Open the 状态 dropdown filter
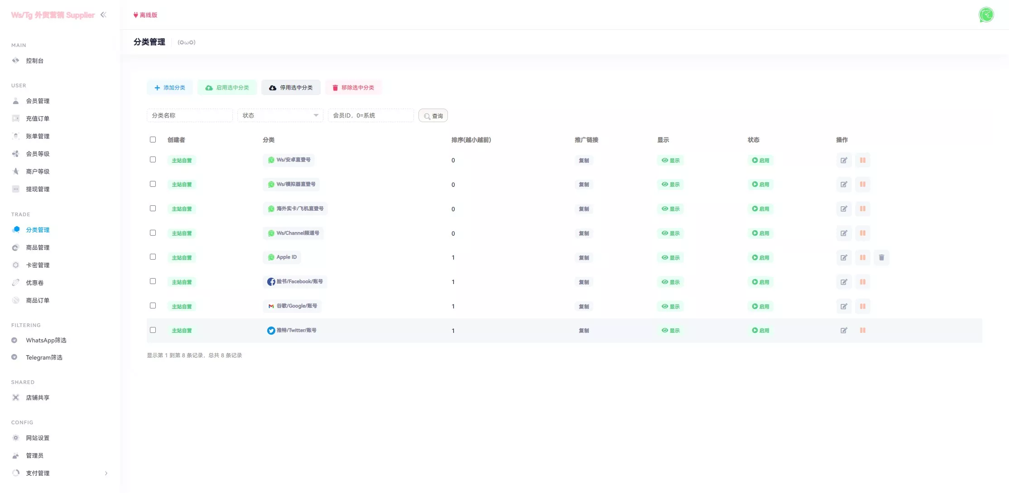 (x=280, y=115)
